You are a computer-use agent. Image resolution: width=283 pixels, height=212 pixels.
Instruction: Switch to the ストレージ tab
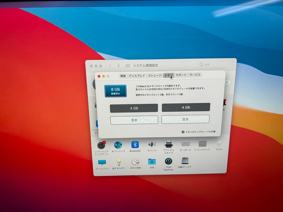[154, 75]
